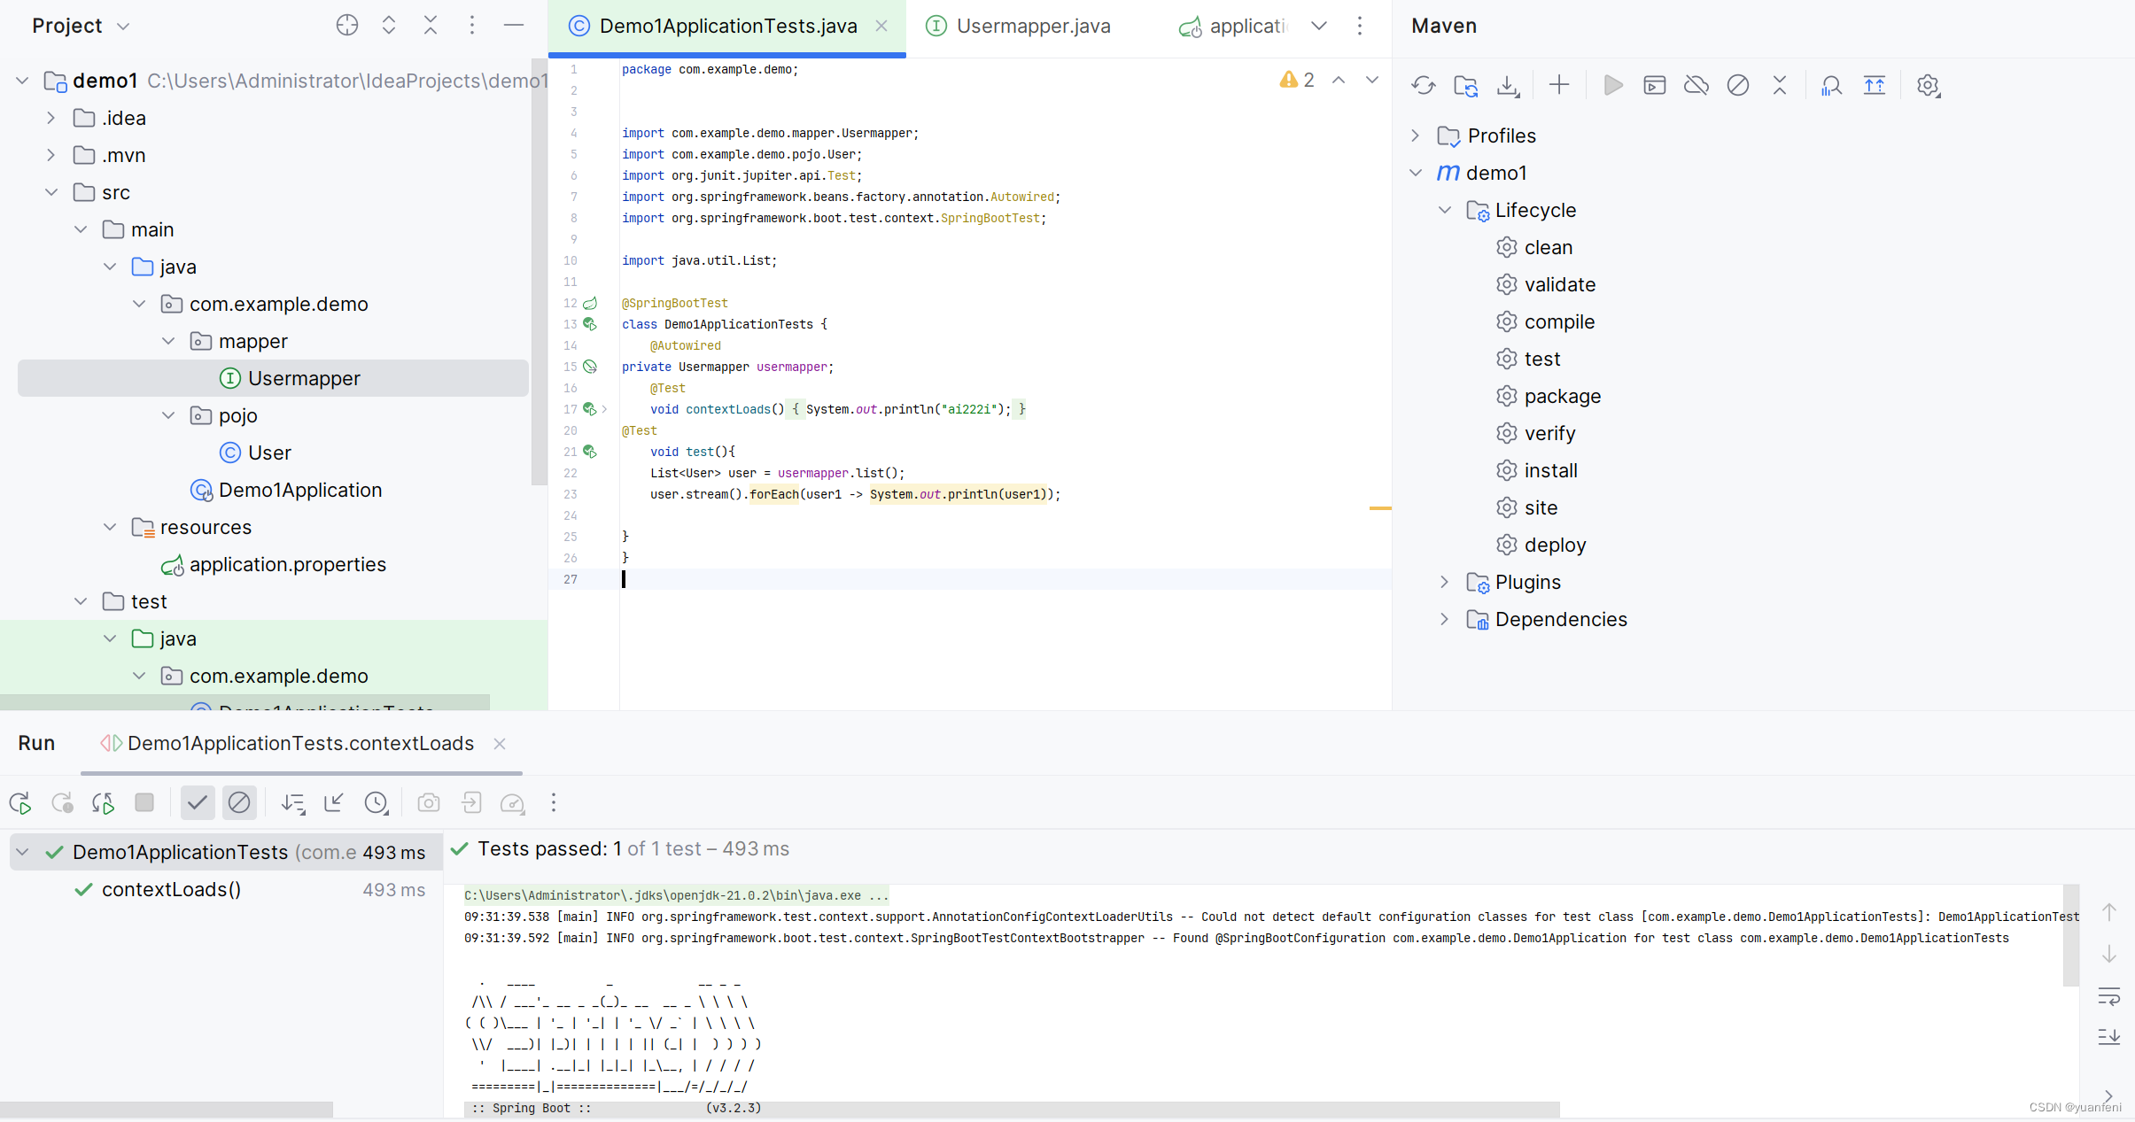This screenshot has height=1122, width=2135.
Task: Toggle Maven offline mode
Action: pos(1696,85)
